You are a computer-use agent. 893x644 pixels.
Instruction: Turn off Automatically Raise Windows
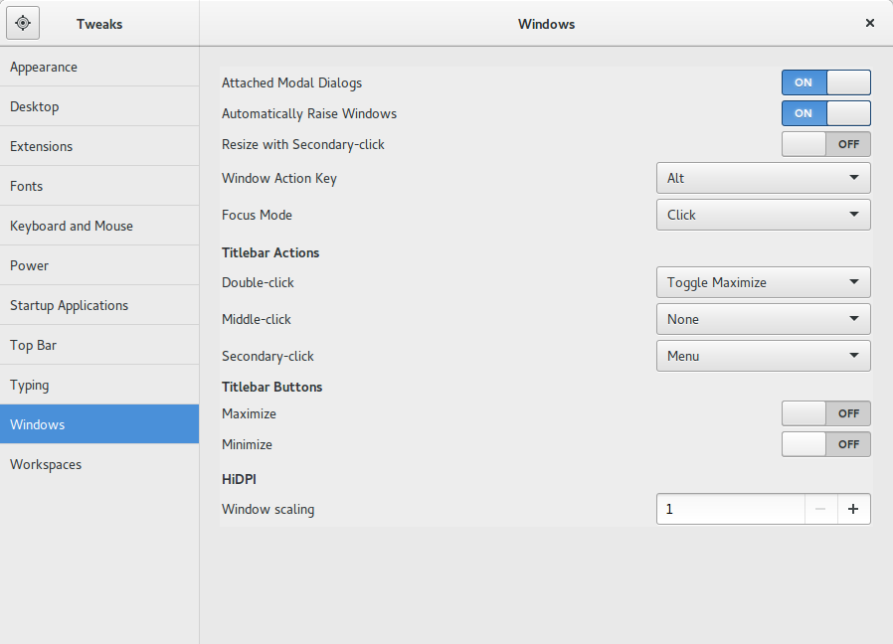click(x=825, y=113)
